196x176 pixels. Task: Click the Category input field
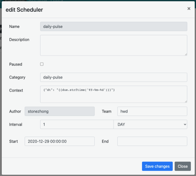pos(114,77)
